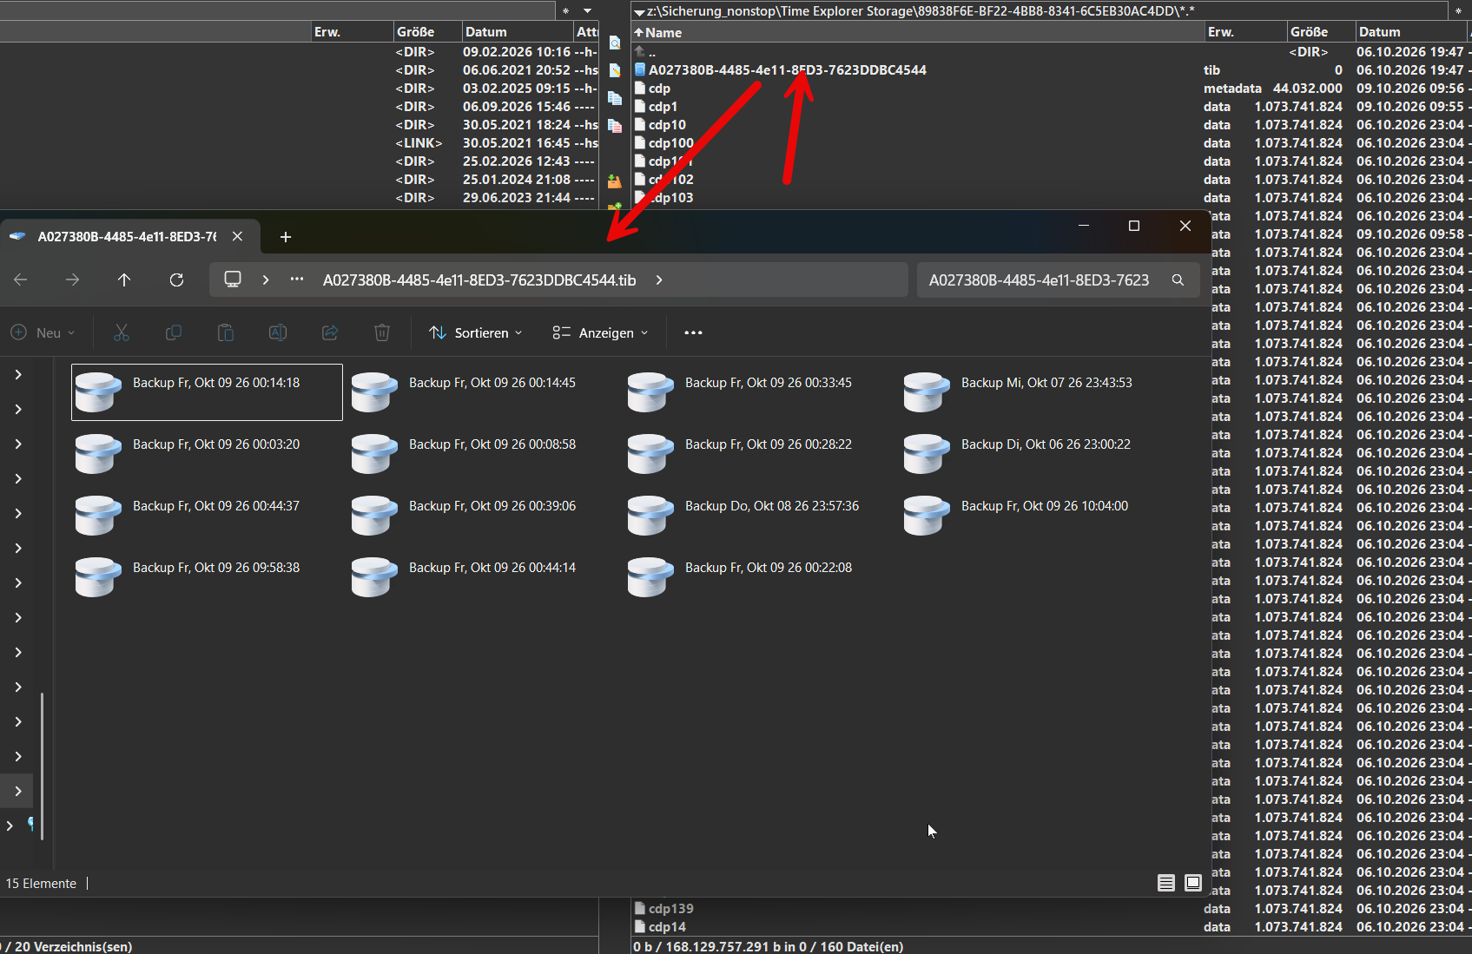Select the A027380B...4544 tib file in commander
The width and height of the screenshot is (1472, 954).
click(x=787, y=69)
